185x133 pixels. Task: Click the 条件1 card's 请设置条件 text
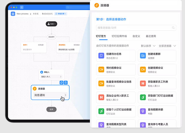[27, 50]
